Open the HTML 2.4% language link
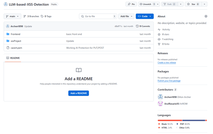Image resolution: width=213 pixels, height=134 pixels. click(x=165, y=128)
